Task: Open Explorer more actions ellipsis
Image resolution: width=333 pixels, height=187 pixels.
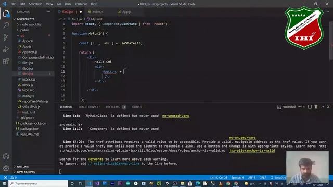Action: (x=48, y=12)
